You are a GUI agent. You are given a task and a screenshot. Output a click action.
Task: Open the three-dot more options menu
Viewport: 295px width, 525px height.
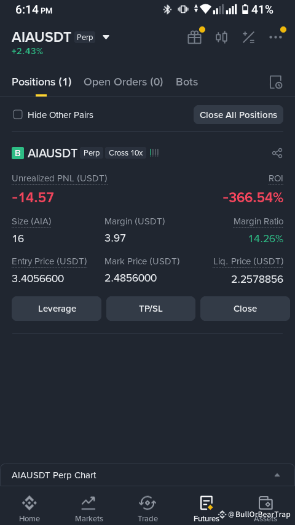click(275, 37)
